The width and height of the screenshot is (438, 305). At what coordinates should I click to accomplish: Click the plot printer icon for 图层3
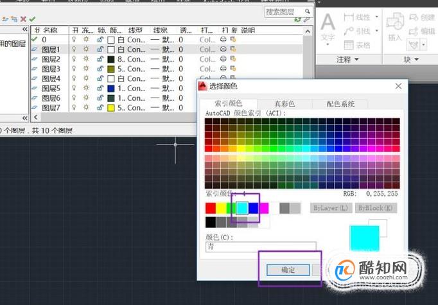pyautogui.click(x=223, y=69)
